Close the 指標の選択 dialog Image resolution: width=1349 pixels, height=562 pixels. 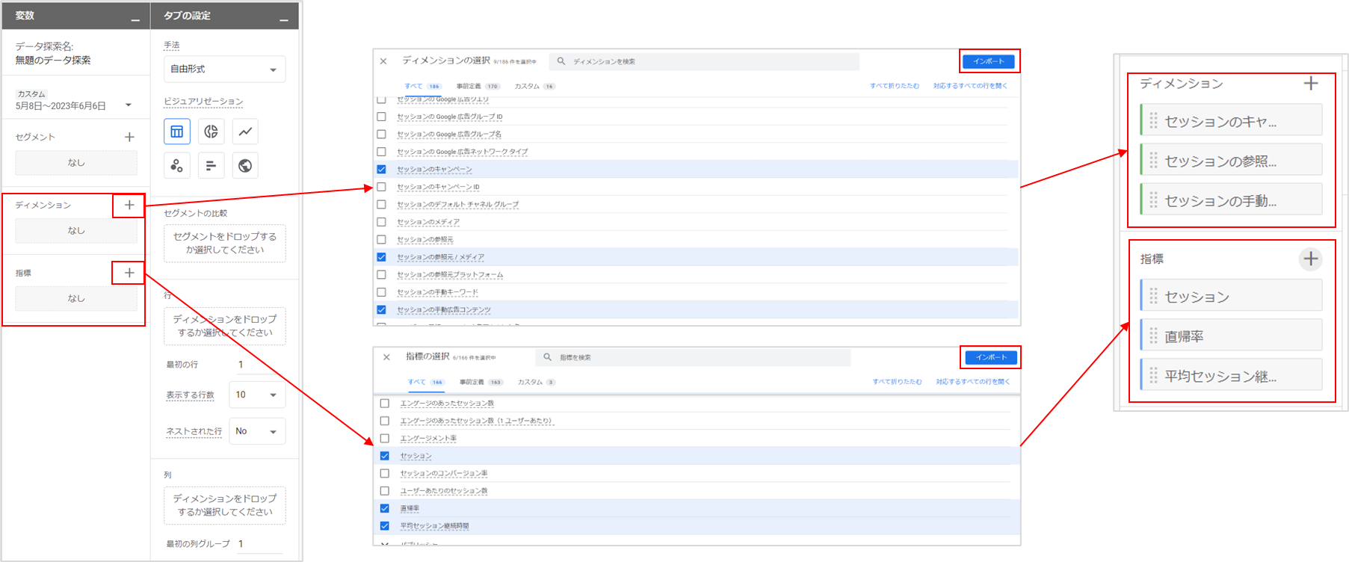(386, 357)
